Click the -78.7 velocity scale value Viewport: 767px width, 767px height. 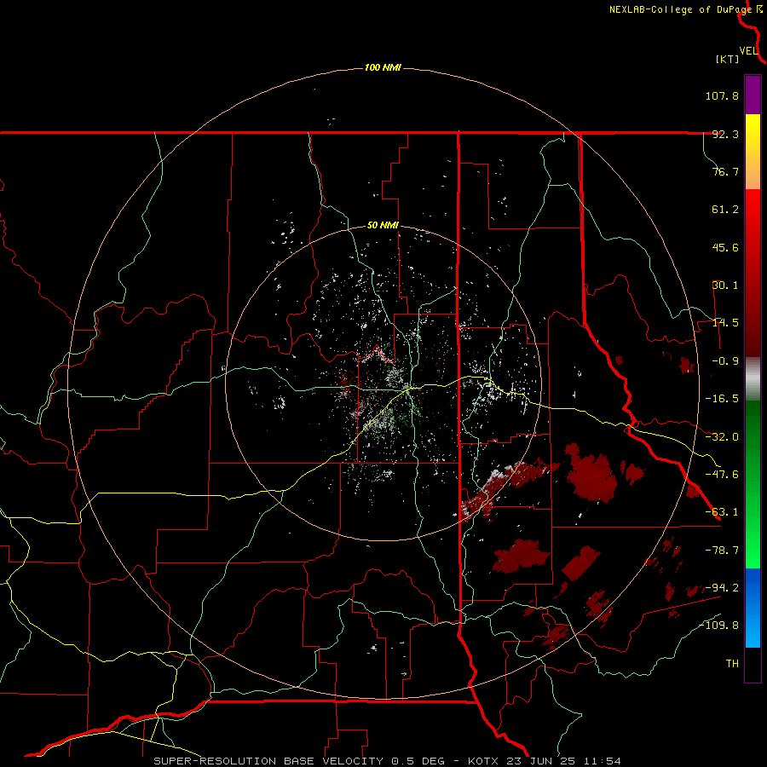coord(722,551)
